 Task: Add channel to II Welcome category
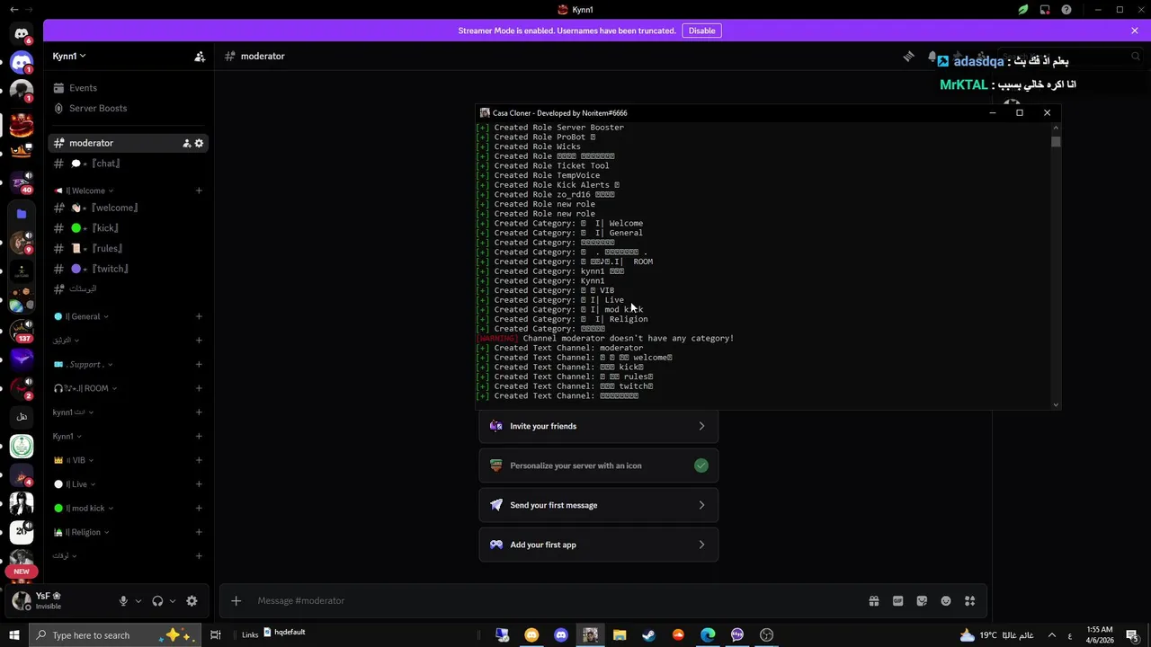coord(199,191)
